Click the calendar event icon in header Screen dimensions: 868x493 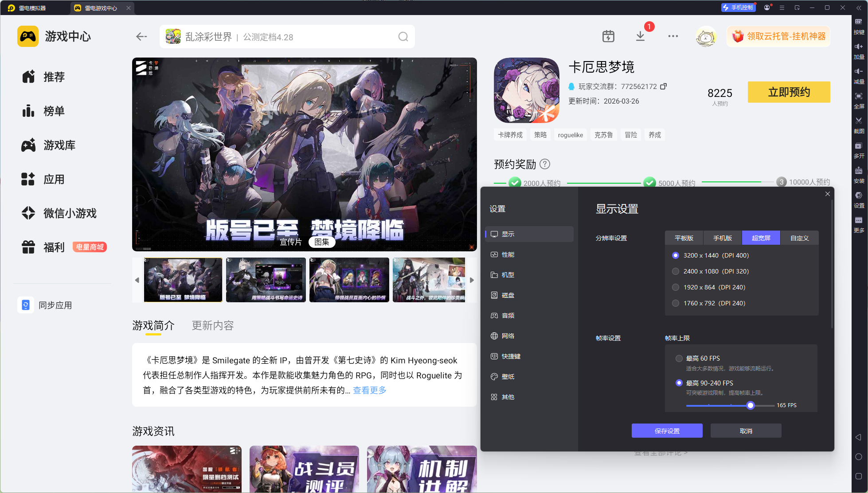[608, 36]
